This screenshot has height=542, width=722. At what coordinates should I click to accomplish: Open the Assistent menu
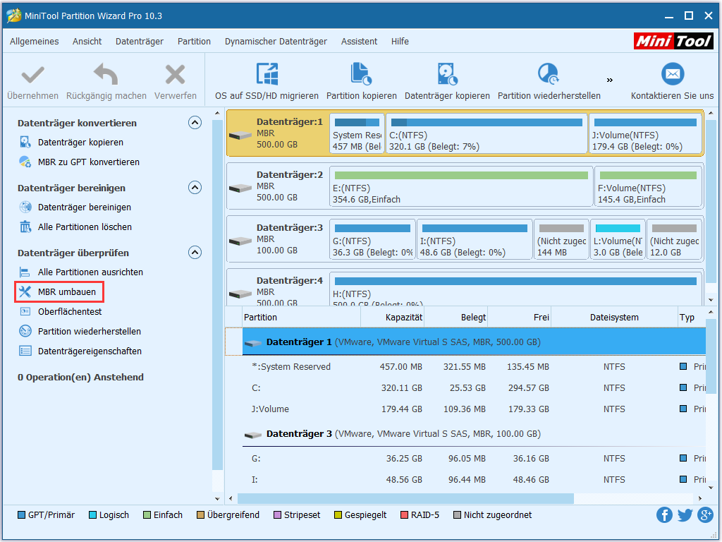[359, 42]
